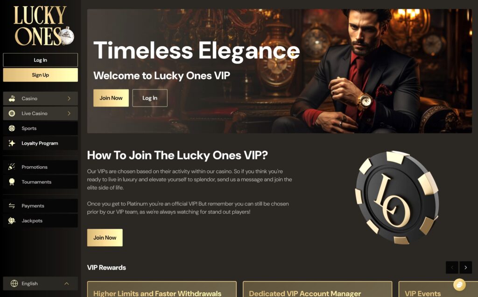Click the Casino cherries icon
The width and height of the screenshot is (478, 297).
point(12,99)
